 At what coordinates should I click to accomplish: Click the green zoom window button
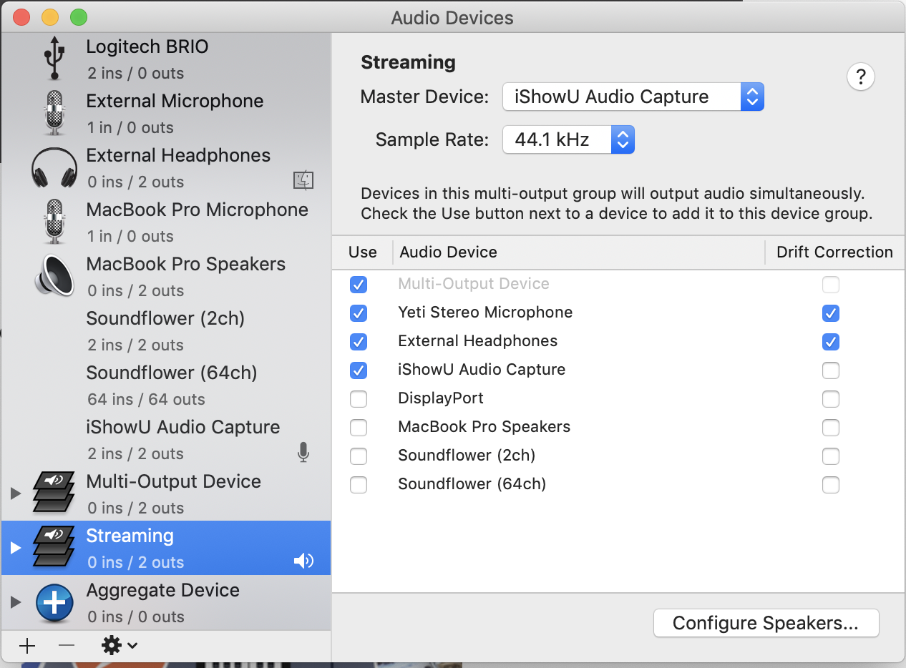[79, 17]
